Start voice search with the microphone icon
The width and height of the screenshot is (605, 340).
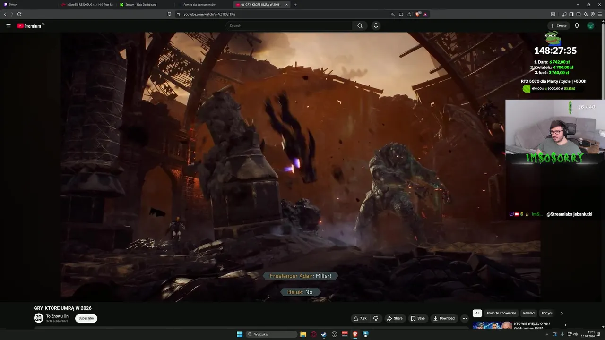click(376, 26)
